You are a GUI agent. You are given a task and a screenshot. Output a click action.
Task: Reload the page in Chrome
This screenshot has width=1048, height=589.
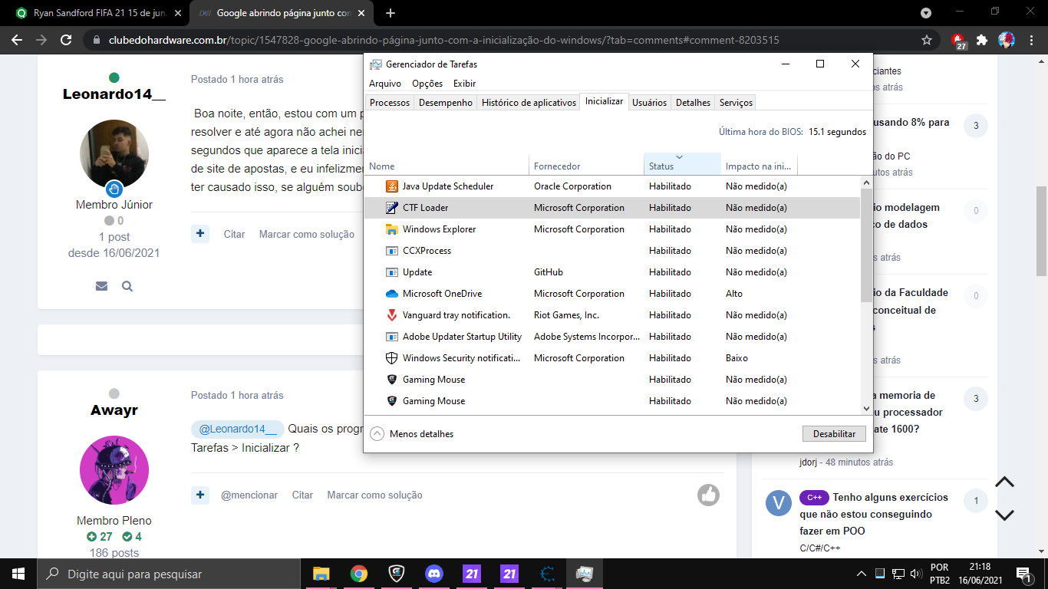pos(66,40)
